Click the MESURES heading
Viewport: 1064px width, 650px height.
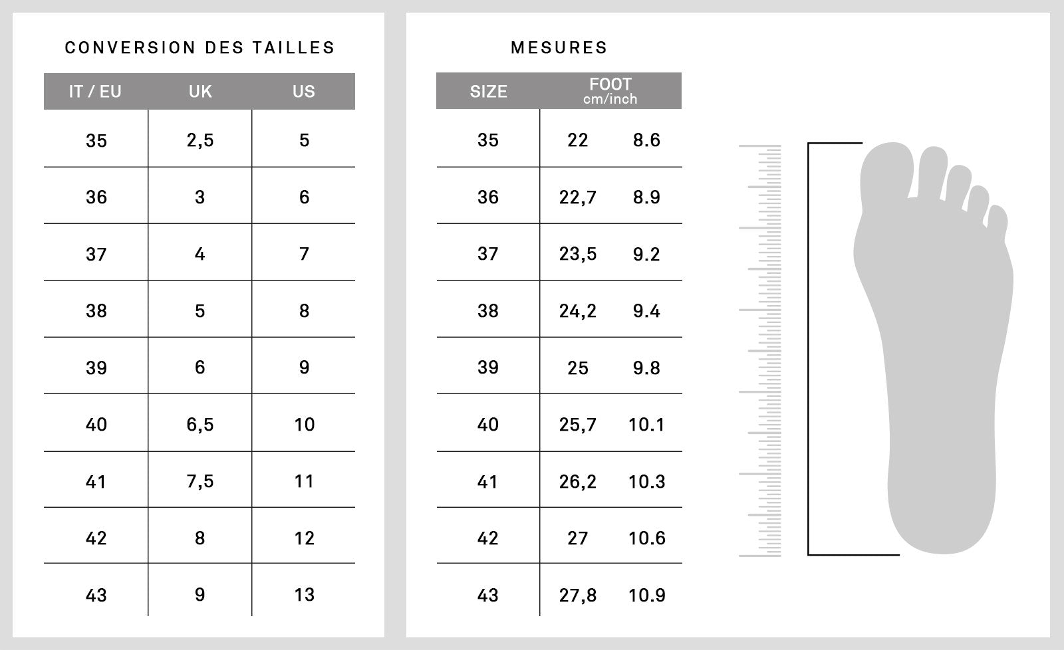[559, 48]
